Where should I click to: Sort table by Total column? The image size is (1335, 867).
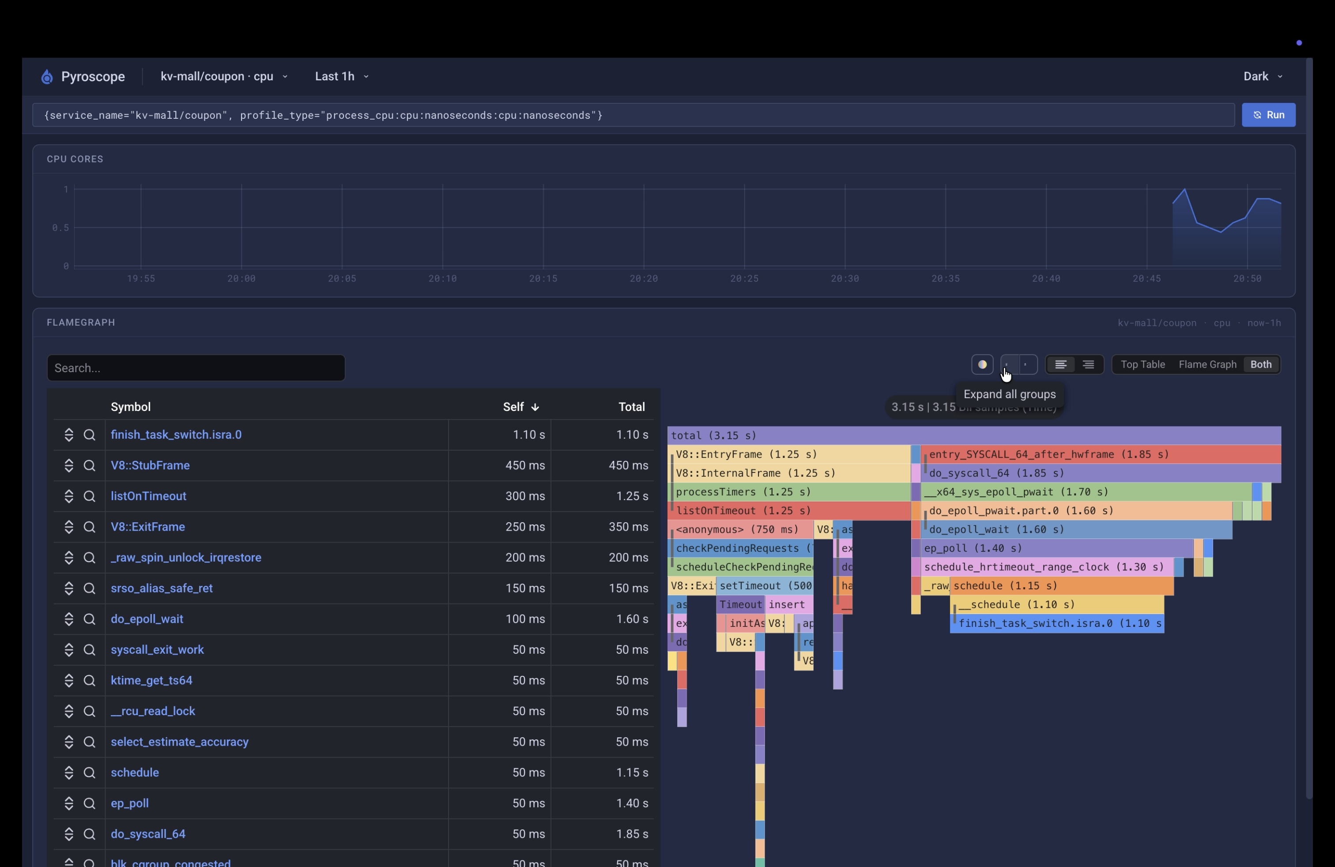click(x=632, y=407)
